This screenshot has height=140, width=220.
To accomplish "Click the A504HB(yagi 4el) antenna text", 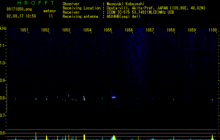I will (123, 16).
